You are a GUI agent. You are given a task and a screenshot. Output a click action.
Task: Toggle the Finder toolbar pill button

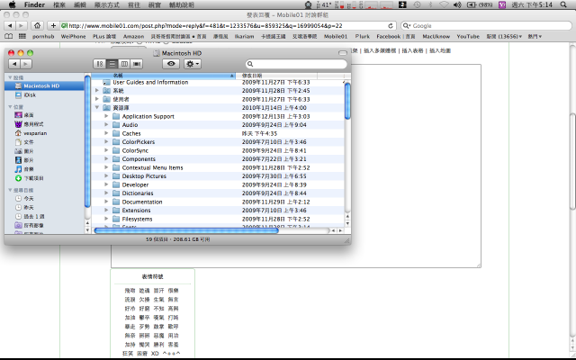click(342, 53)
